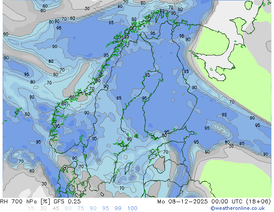Image resolution: width=274 pixels, height=212 pixels.
Task: Click legend value 45
Action: pos(56,209)
